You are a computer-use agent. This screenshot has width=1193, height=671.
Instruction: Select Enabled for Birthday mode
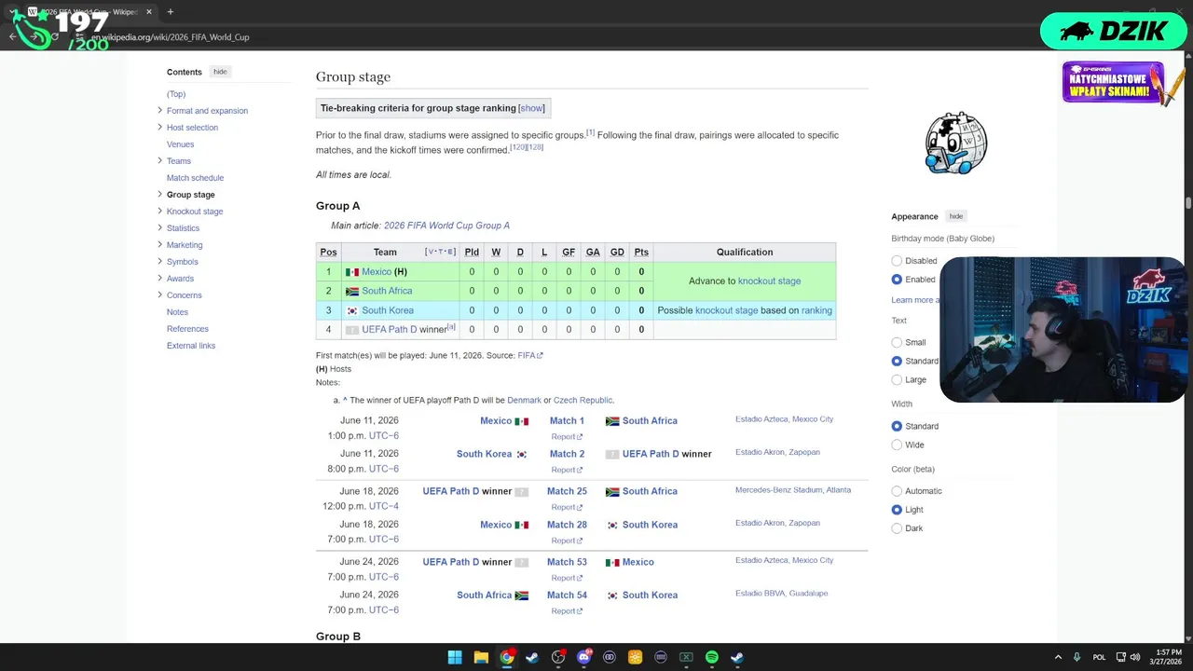(x=897, y=280)
